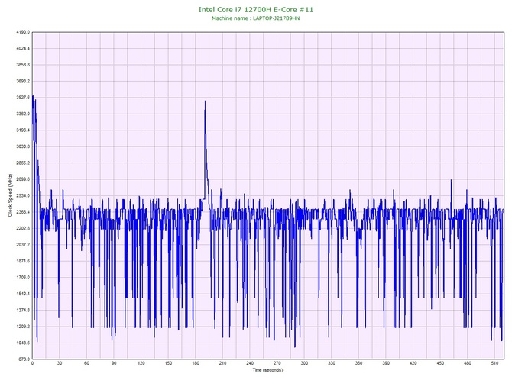Click the 60 seconds x-axis tick label
Screen dimensions: 512x383
[86, 363]
